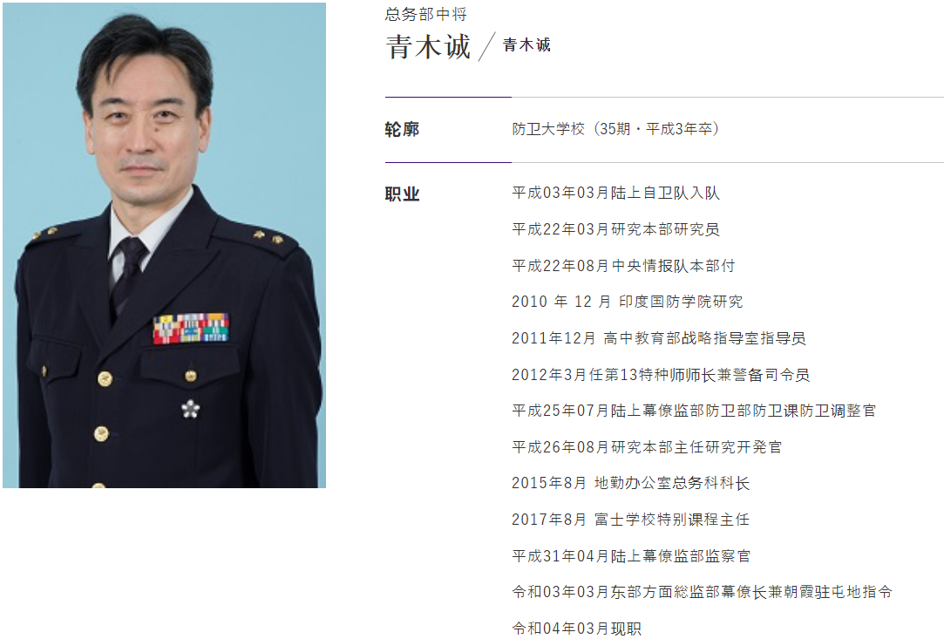Select the 职业 section label
The image size is (944, 639).
coord(402,194)
